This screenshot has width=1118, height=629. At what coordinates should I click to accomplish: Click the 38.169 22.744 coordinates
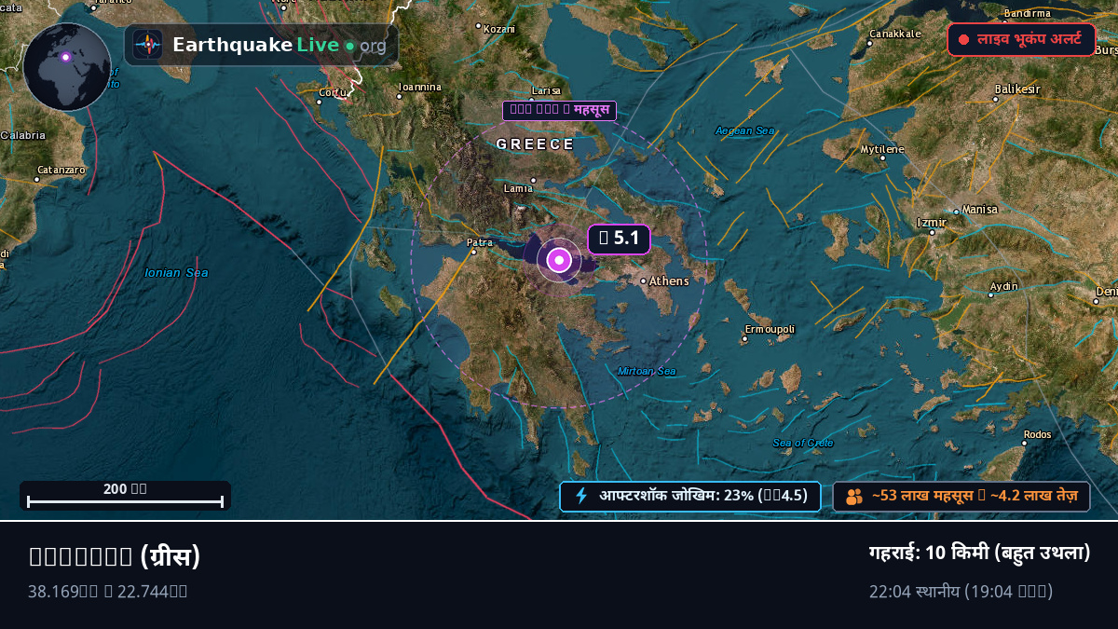108,591
